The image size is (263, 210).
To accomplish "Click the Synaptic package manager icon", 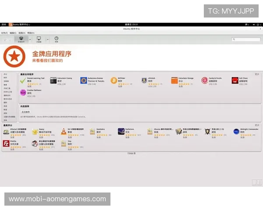I will pos(35,143).
